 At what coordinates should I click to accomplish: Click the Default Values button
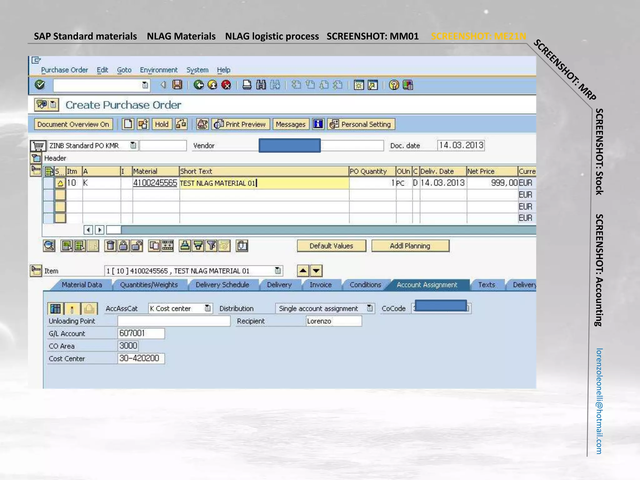(x=331, y=246)
